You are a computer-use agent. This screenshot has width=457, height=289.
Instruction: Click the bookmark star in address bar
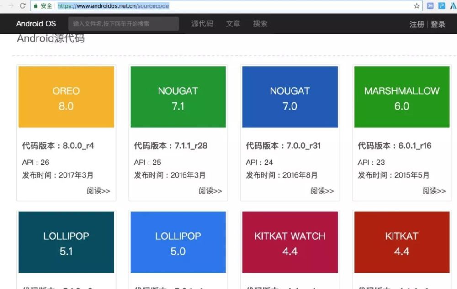click(417, 6)
